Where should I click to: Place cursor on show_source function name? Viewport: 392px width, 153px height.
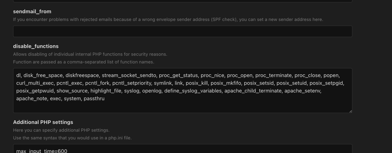tap(76, 90)
